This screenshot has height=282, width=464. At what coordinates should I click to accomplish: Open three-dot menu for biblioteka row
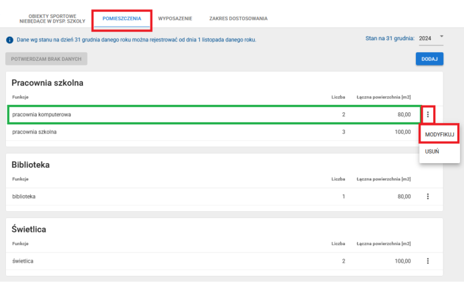click(x=428, y=196)
